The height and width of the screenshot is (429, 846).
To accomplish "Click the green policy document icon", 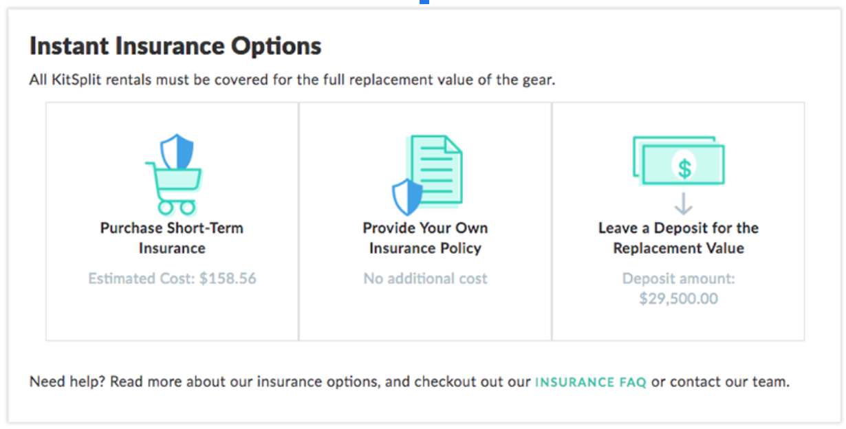I will 436,170.
